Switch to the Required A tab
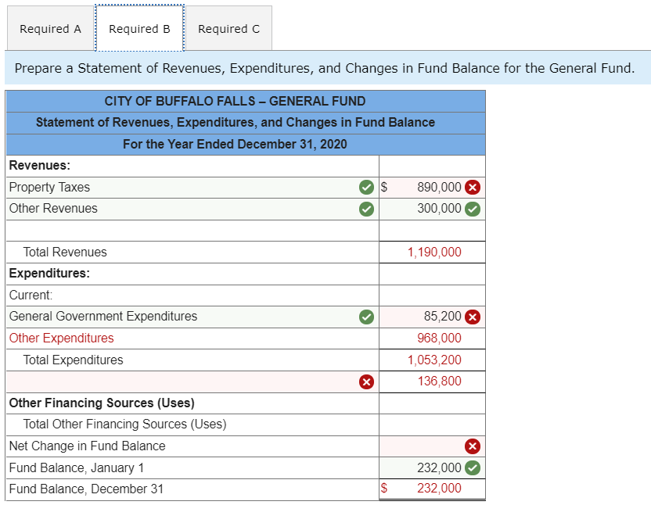 pyautogui.click(x=49, y=28)
